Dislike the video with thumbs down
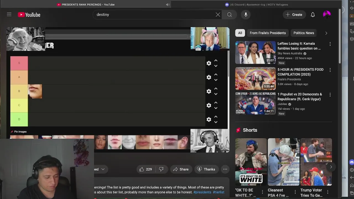354x199 pixels. [x=161, y=169]
